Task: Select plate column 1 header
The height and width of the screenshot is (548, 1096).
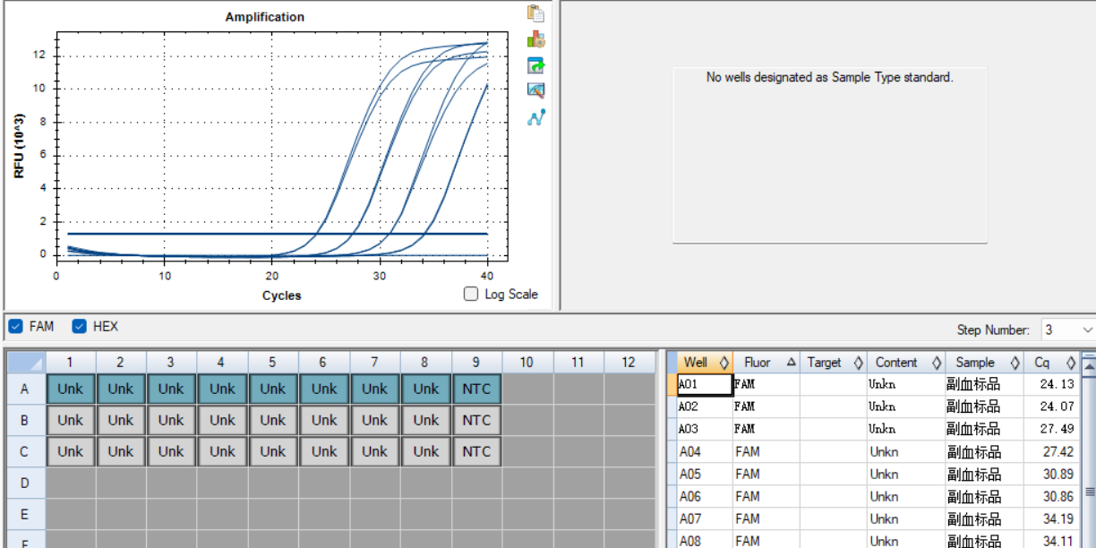Action: (x=70, y=362)
